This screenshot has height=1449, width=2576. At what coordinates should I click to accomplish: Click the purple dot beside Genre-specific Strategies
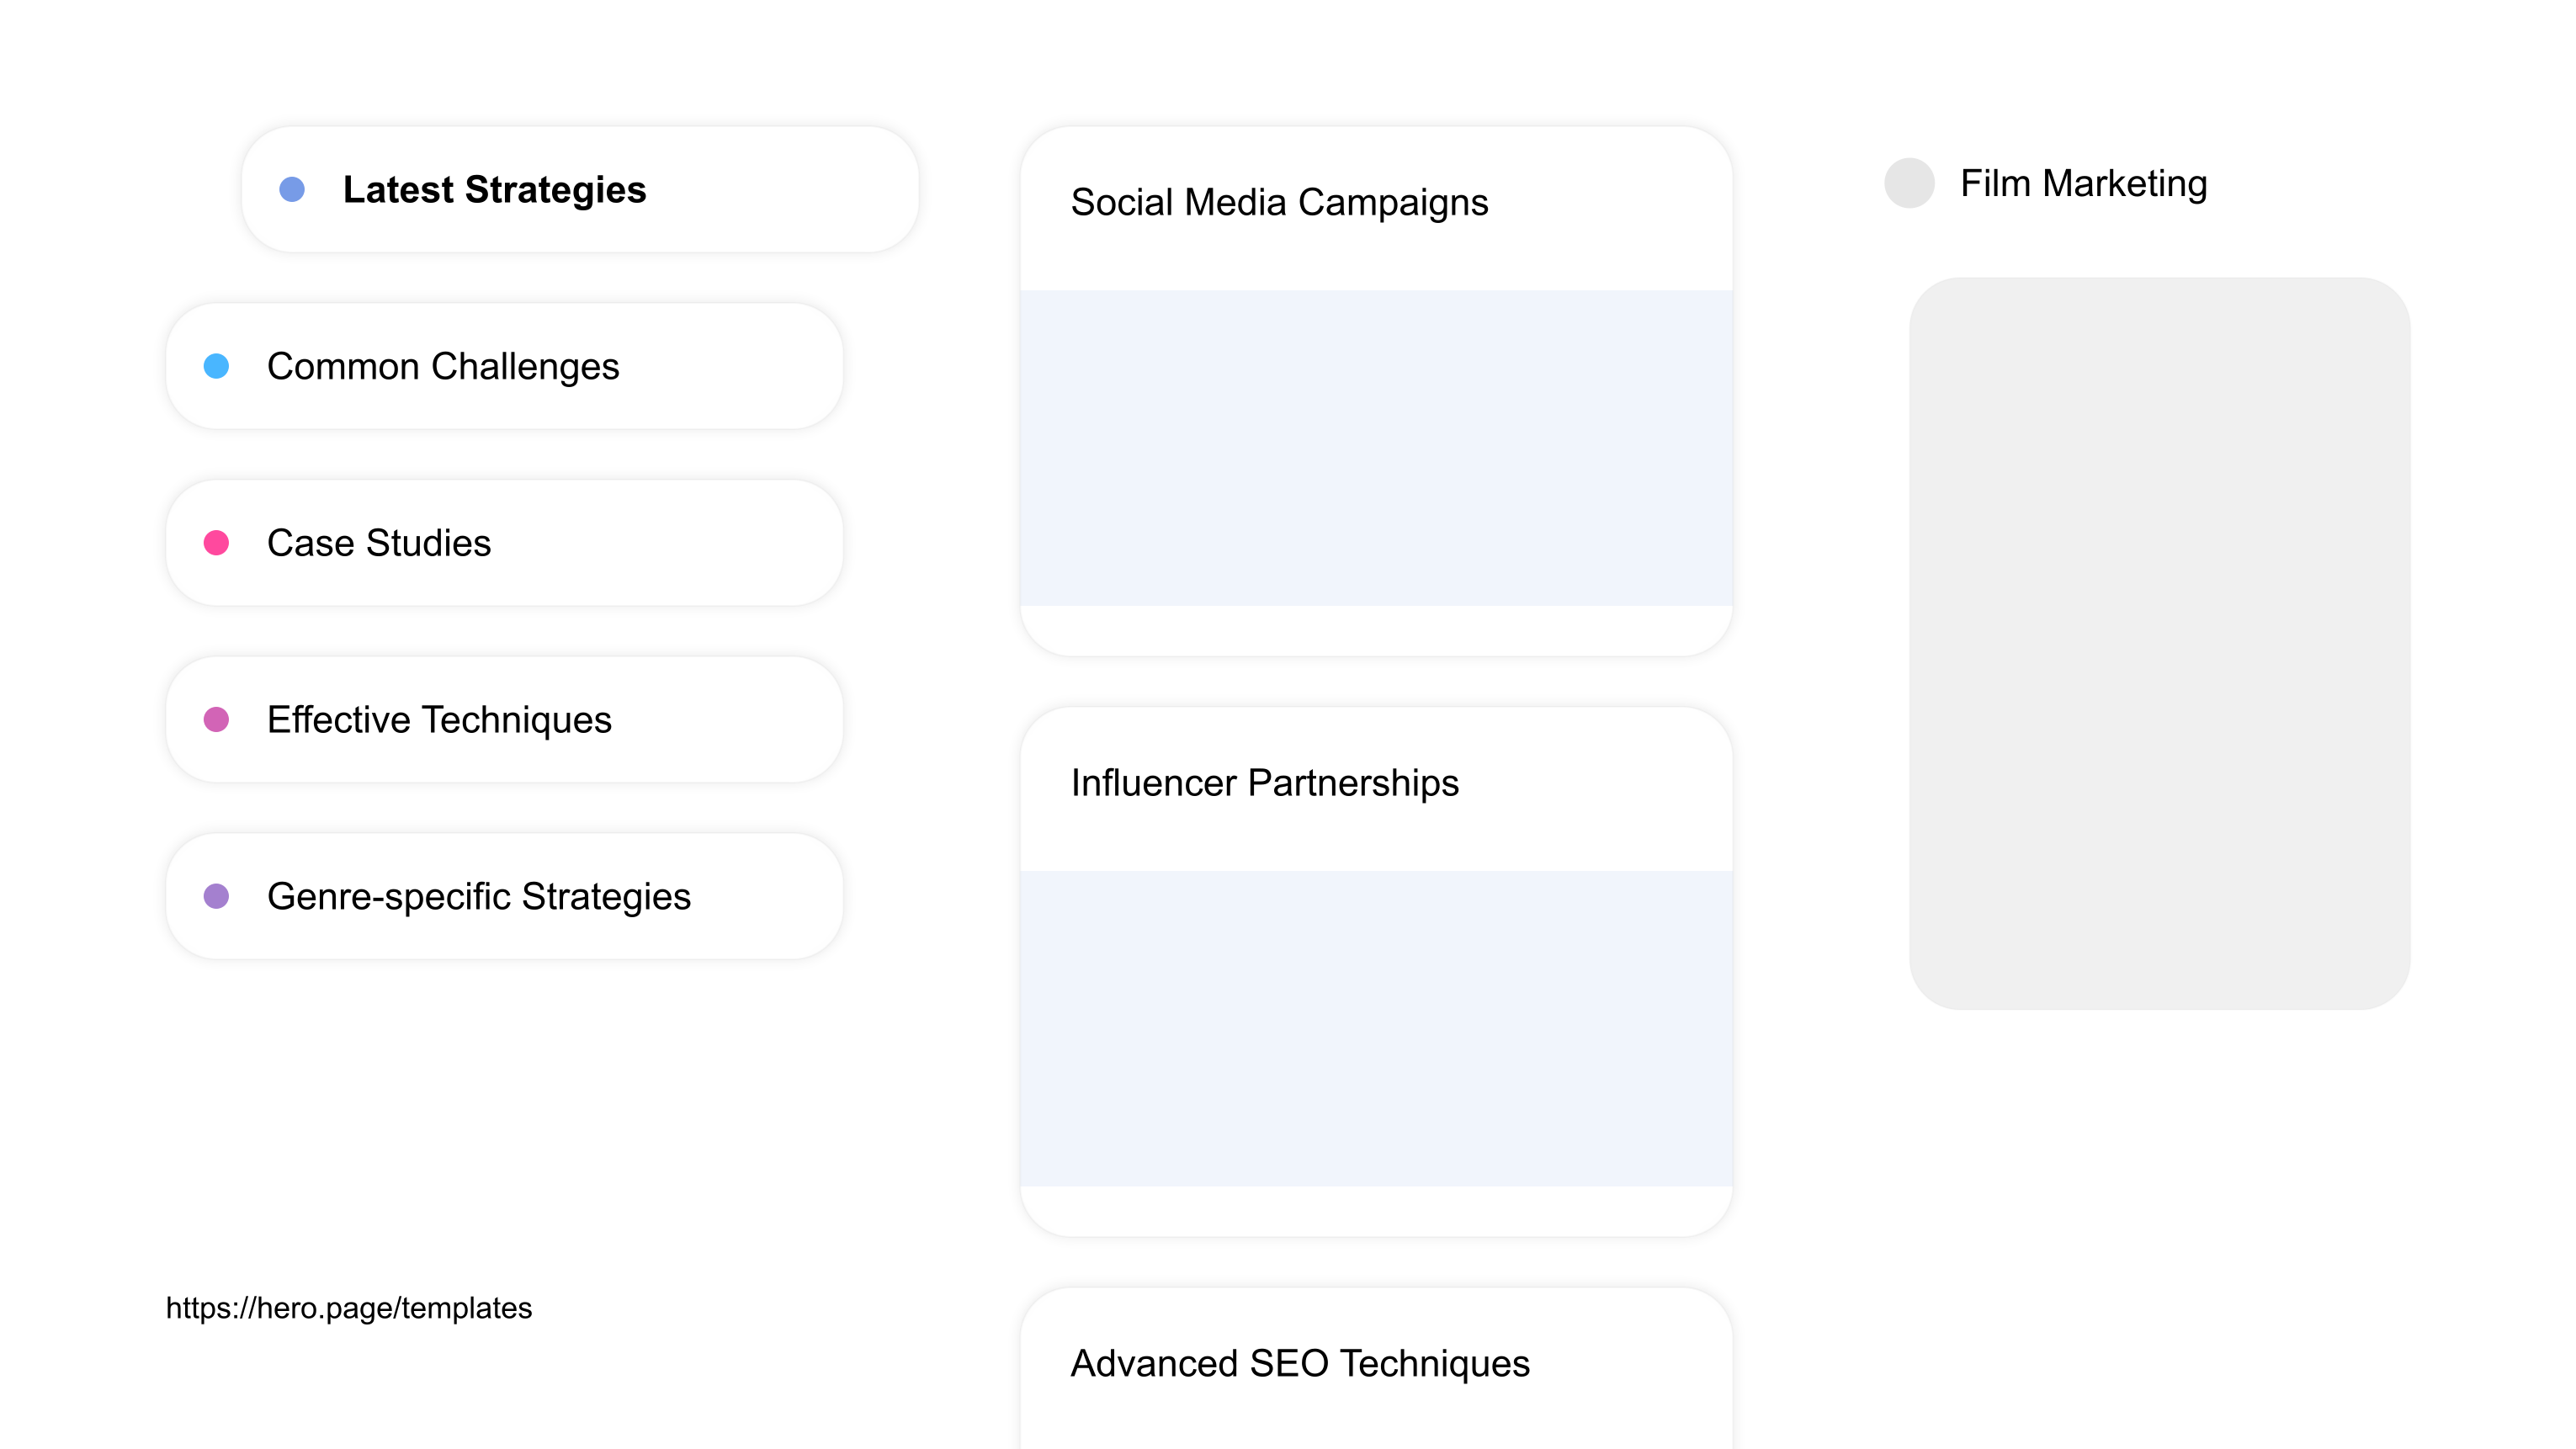[x=216, y=896]
